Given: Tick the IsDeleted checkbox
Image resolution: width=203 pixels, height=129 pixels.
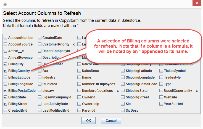Looking at the screenshot, I should click(x=39, y=84).
